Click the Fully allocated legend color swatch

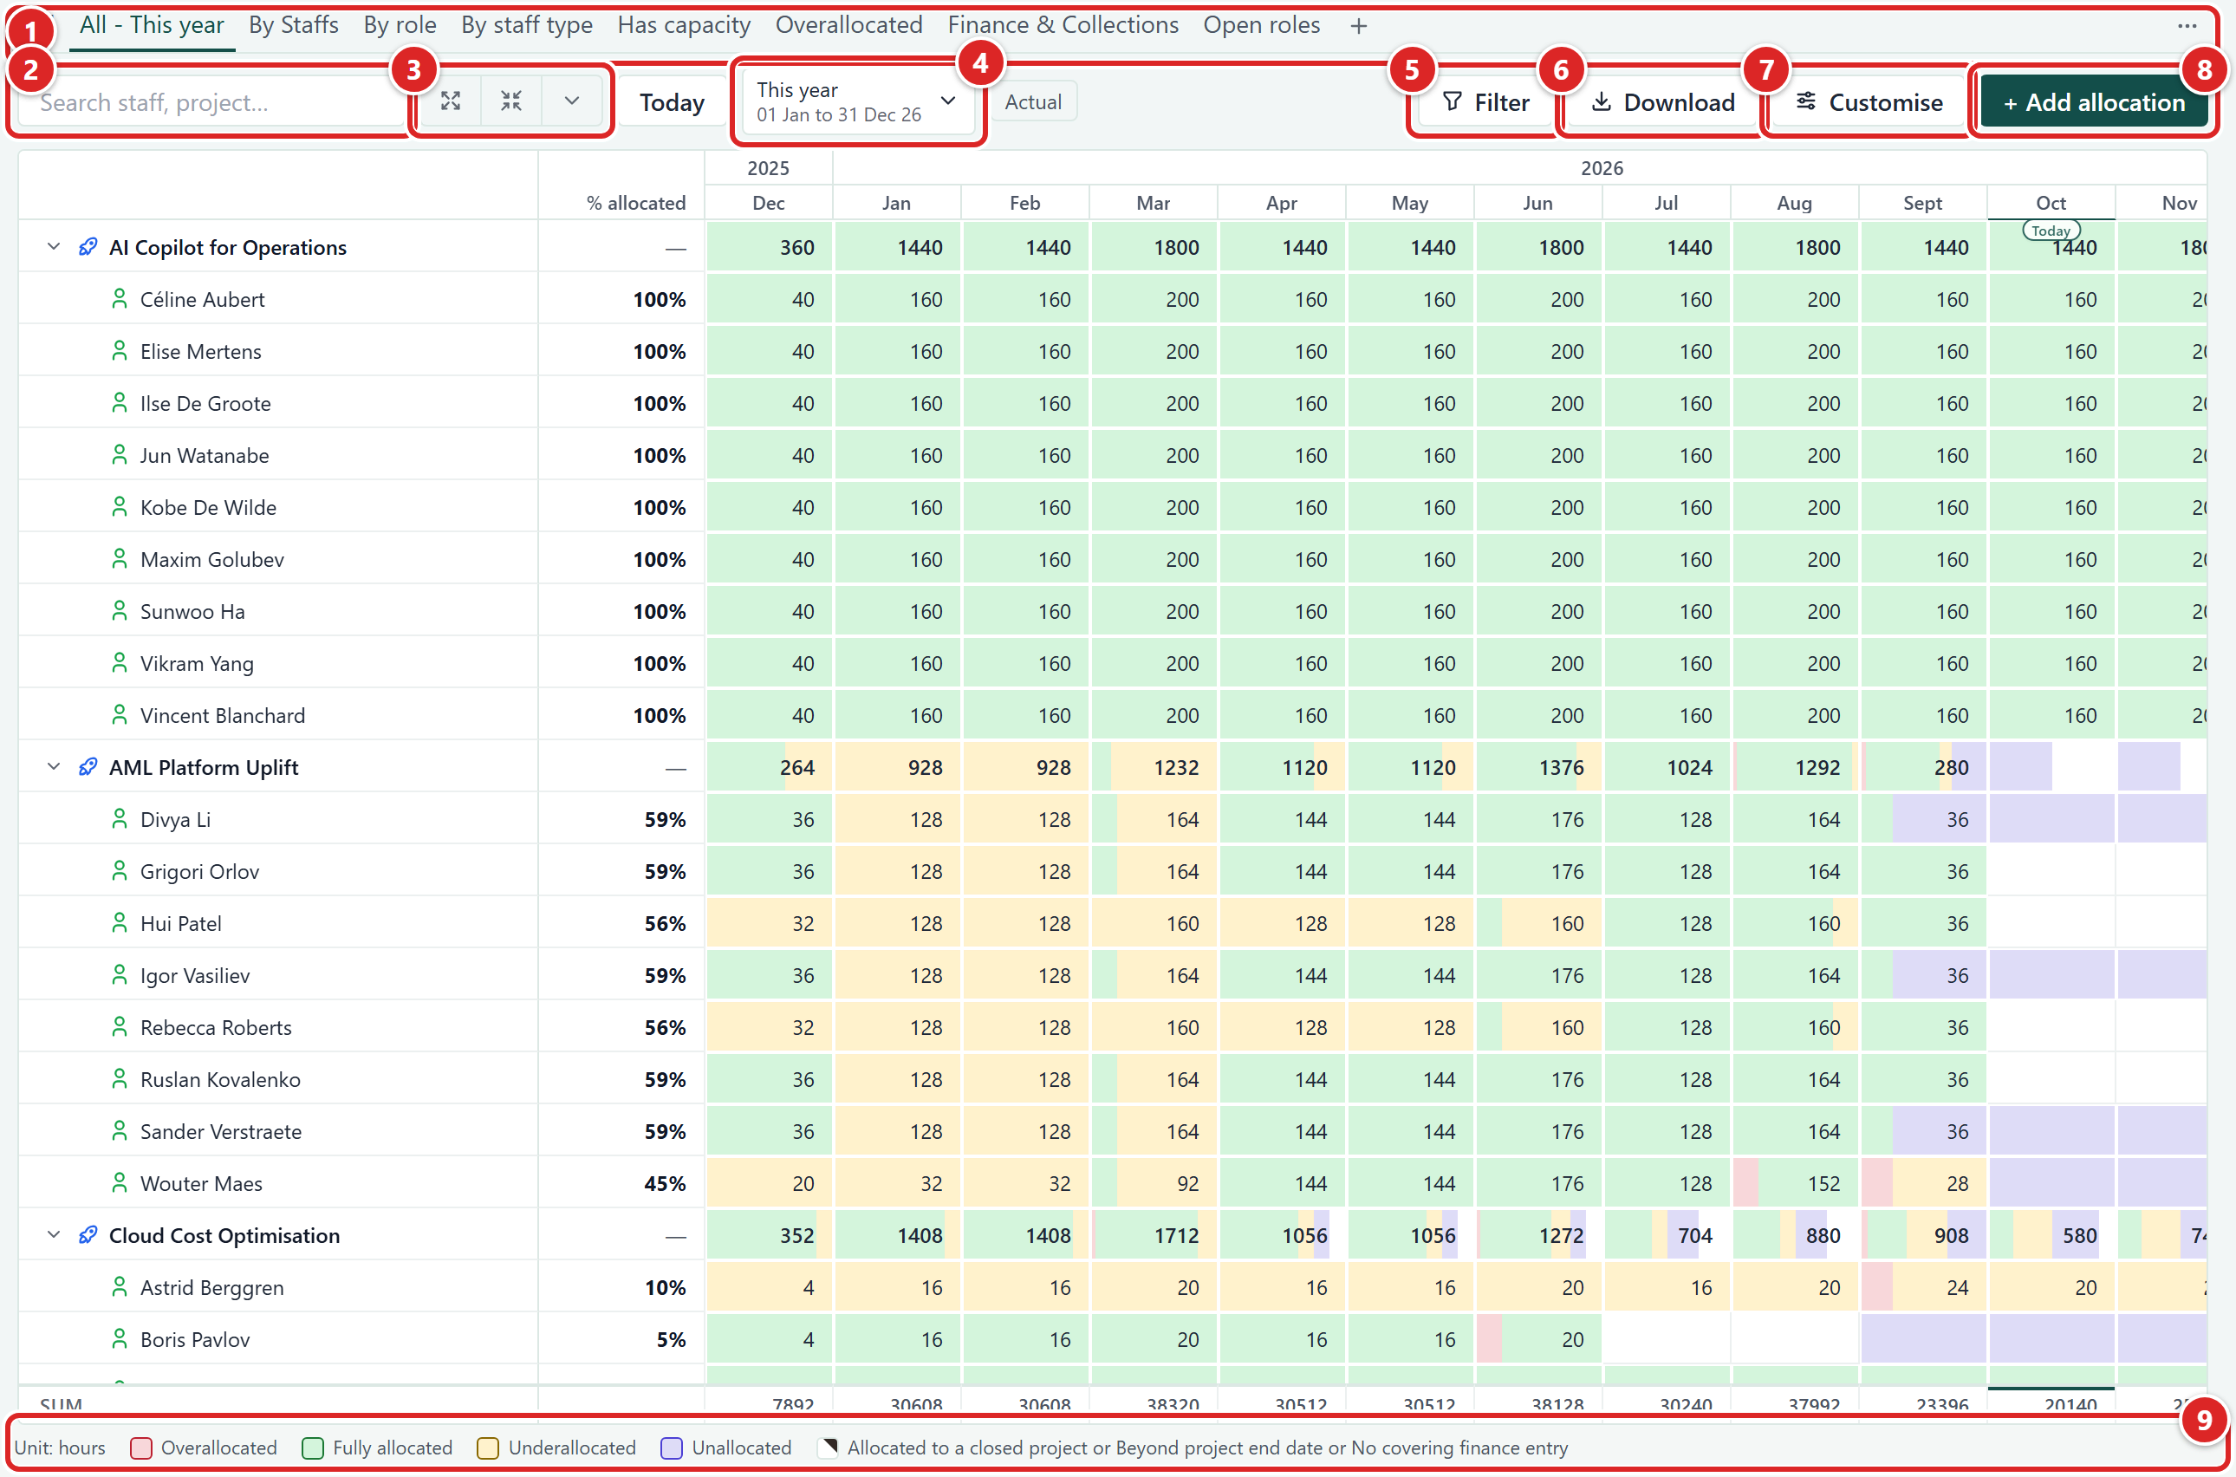click(x=313, y=1448)
